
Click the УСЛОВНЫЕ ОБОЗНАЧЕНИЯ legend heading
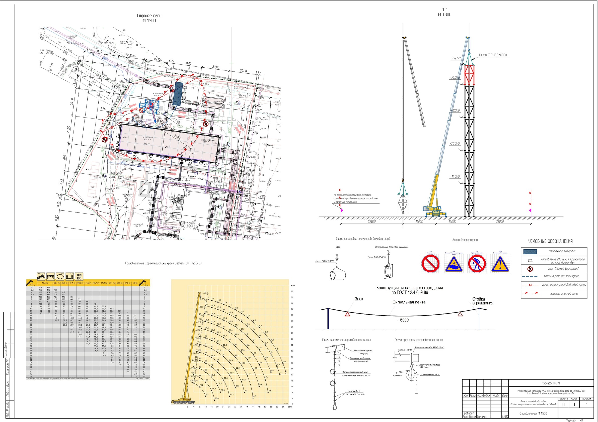[550, 241]
